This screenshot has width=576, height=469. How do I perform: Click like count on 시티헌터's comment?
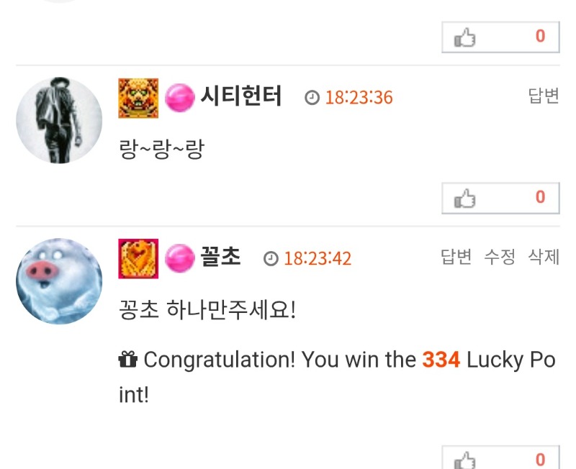(540, 196)
